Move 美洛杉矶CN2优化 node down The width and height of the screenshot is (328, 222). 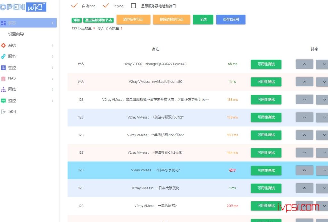tap(322, 152)
